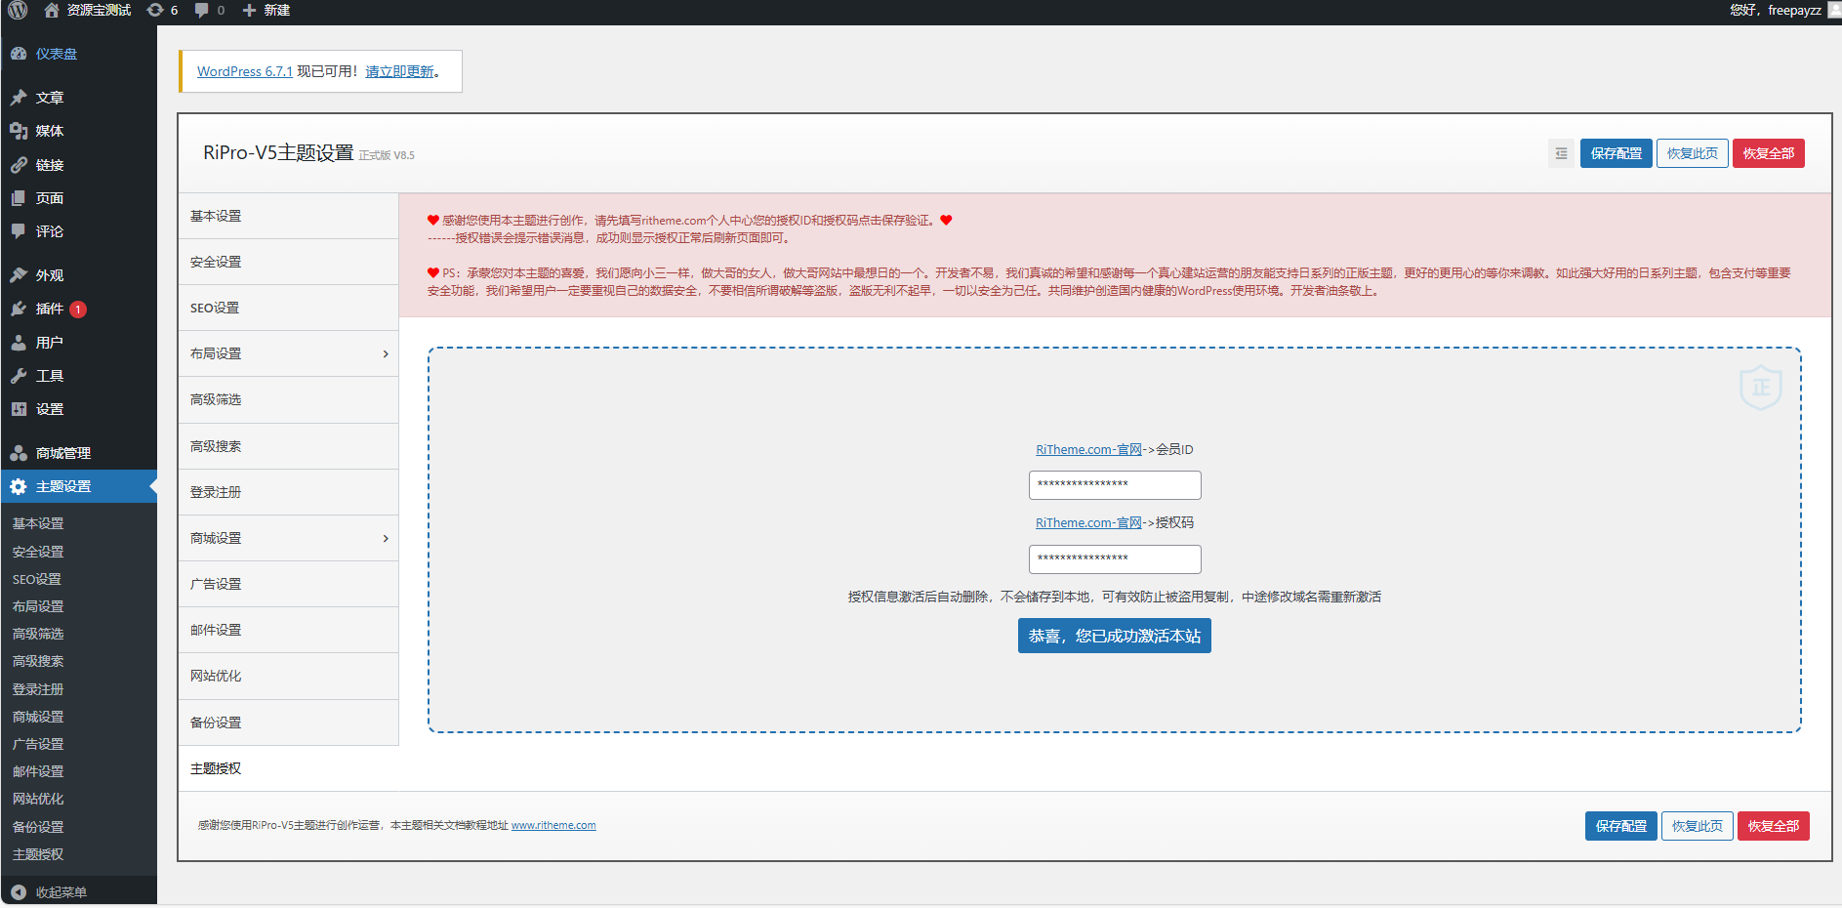Click bottom 保存配置 button
The image size is (1842, 908).
(1621, 826)
